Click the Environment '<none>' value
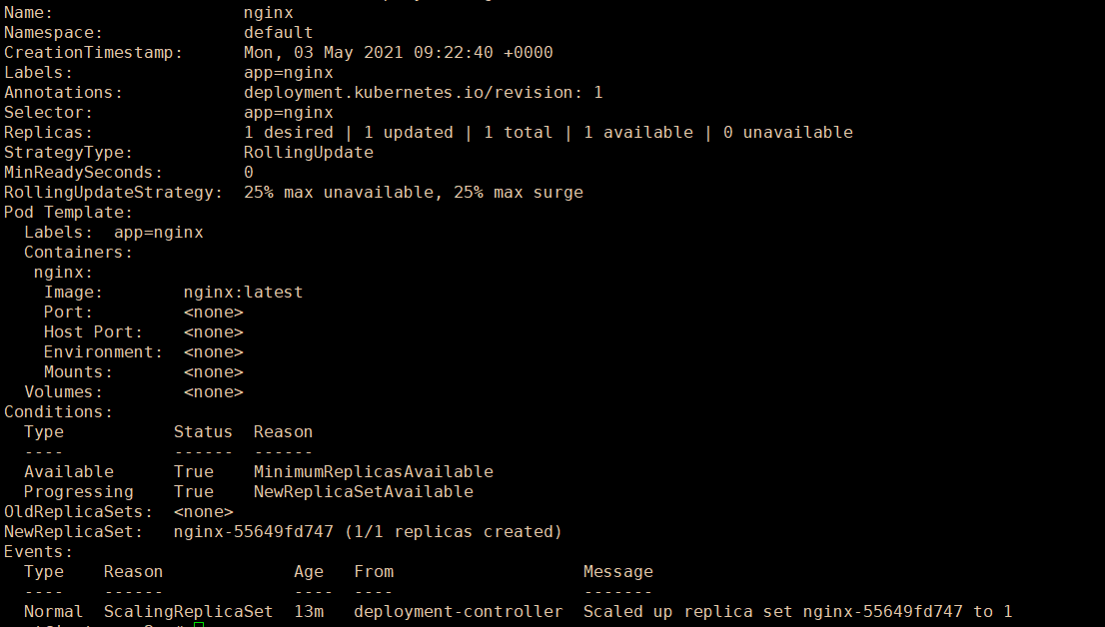 click(213, 352)
